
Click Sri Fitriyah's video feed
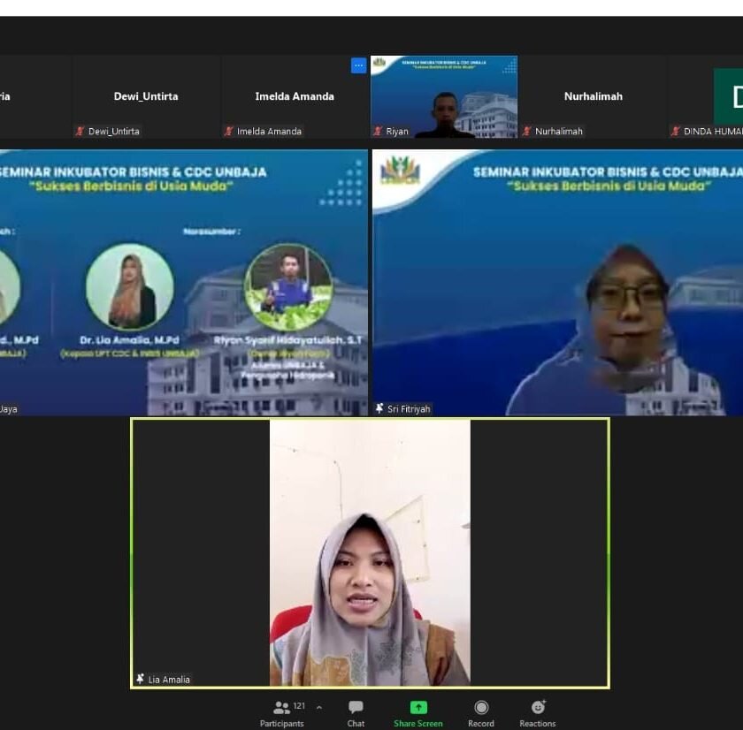point(557,283)
